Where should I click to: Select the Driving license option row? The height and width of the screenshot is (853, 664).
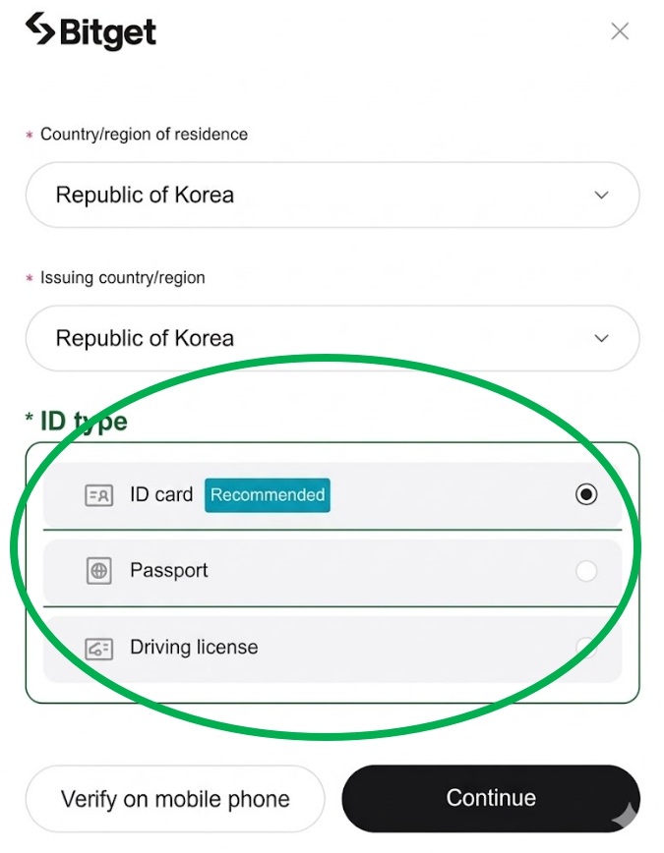332,648
